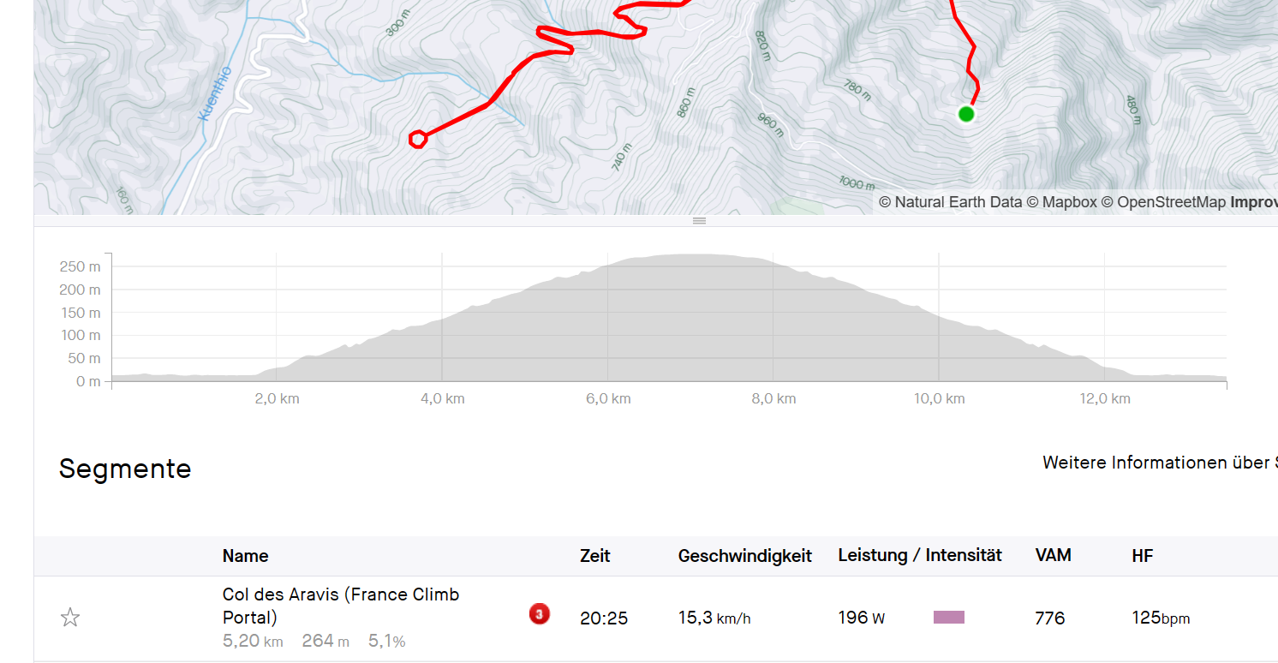
Task: Click the 20:25 segment time value
Action: (x=603, y=618)
